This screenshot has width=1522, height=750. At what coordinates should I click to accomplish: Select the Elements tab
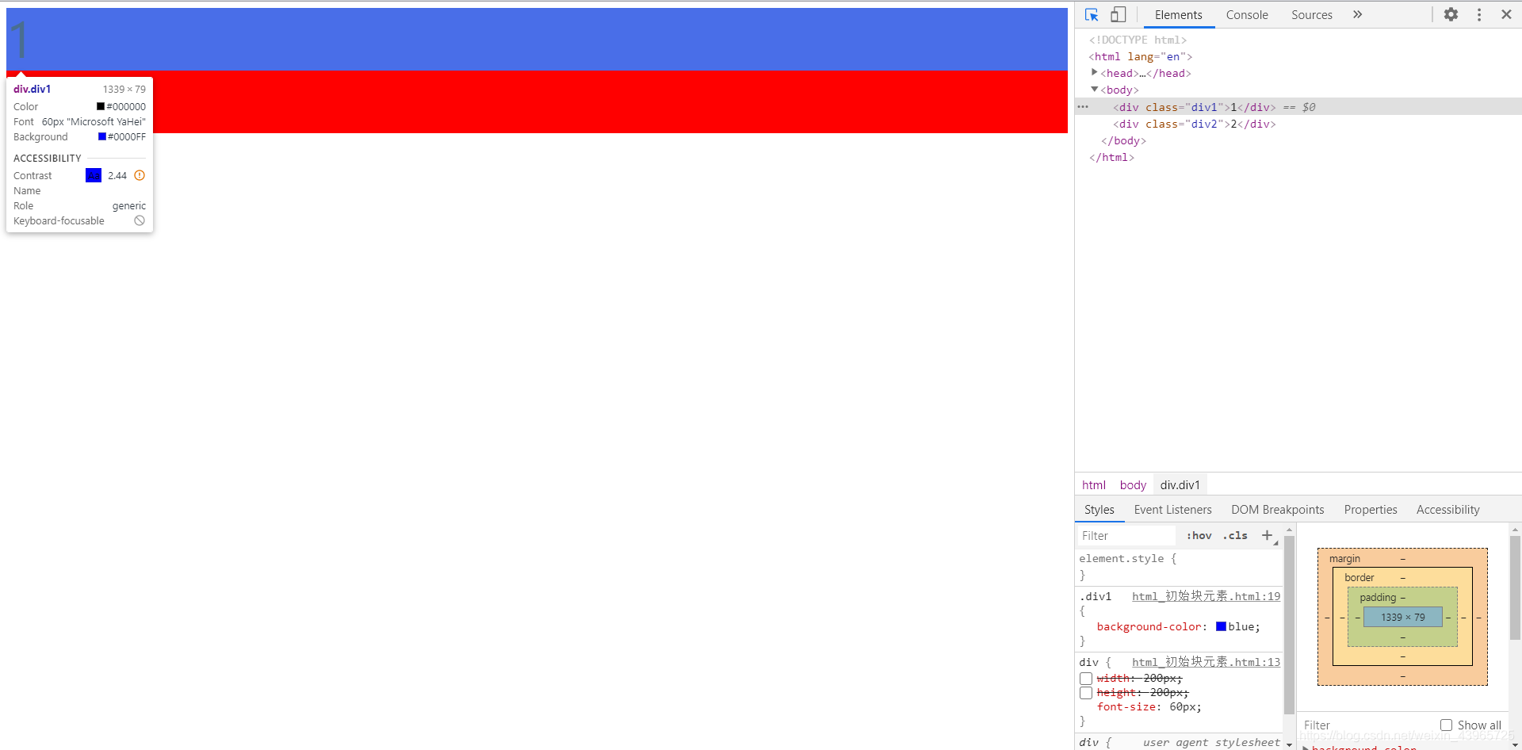(x=1178, y=14)
